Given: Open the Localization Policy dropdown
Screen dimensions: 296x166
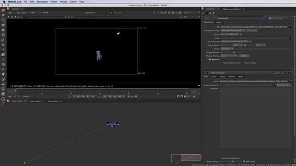Looking at the screenshot, I should point(233,30).
